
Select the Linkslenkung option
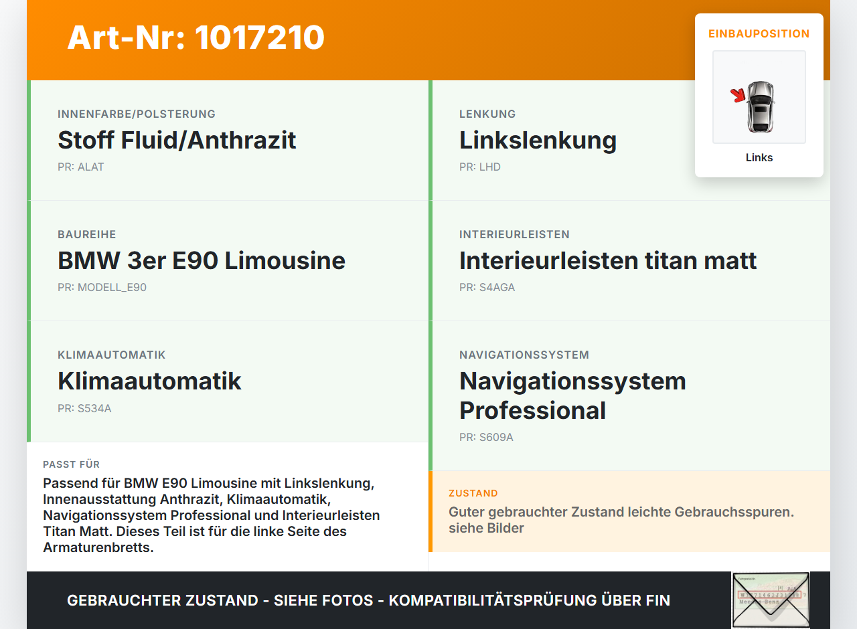click(538, 140)
